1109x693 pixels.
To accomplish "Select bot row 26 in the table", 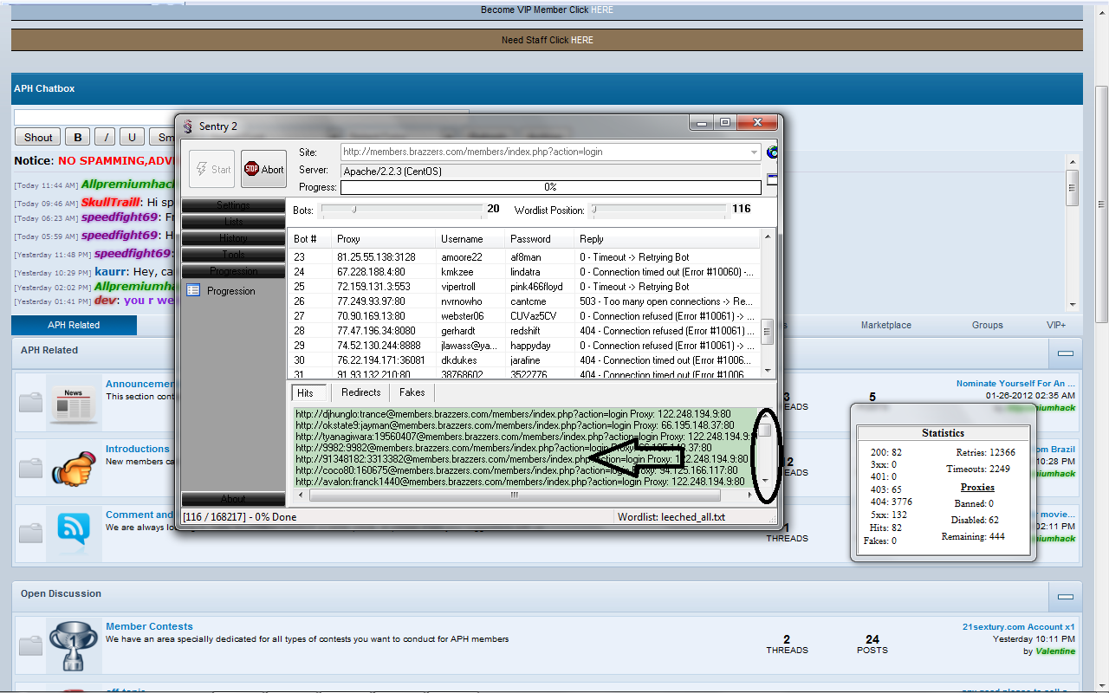I will (x=524, y=301).
